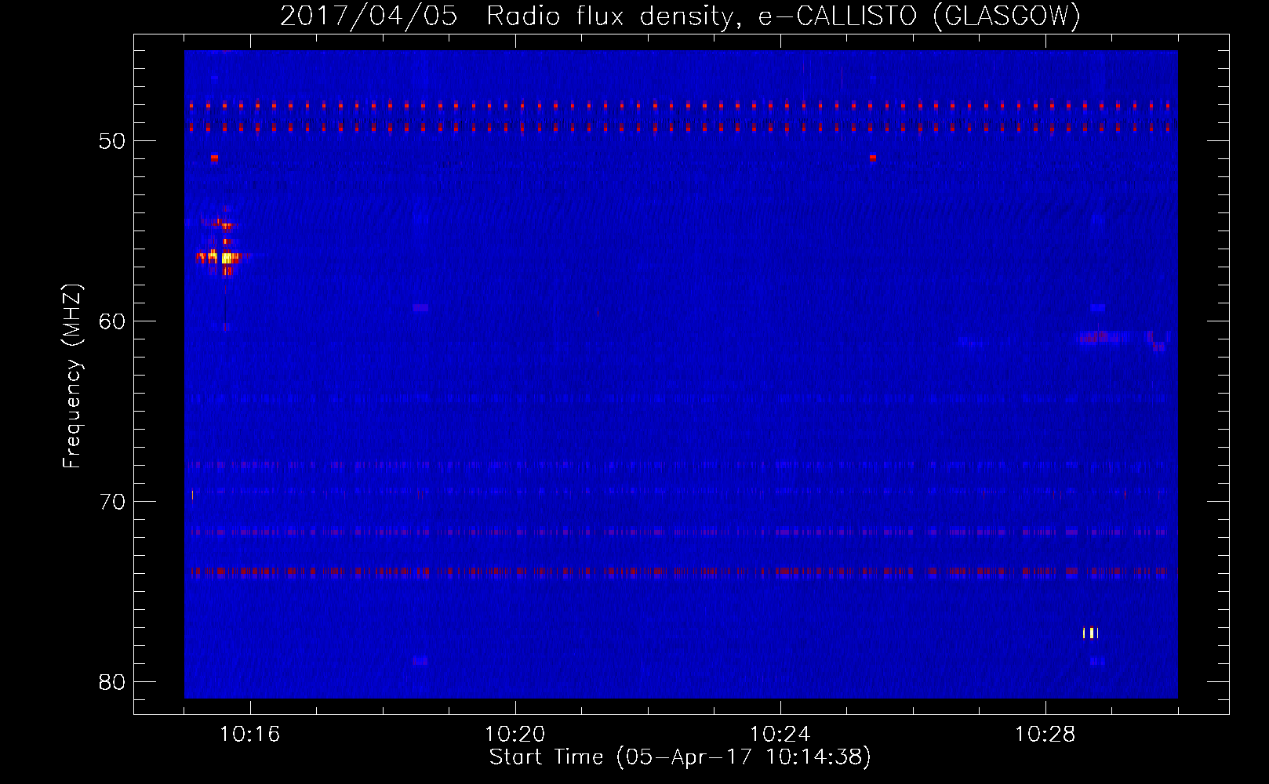Select the 80 frequency tick label

[x=112, y=682]
